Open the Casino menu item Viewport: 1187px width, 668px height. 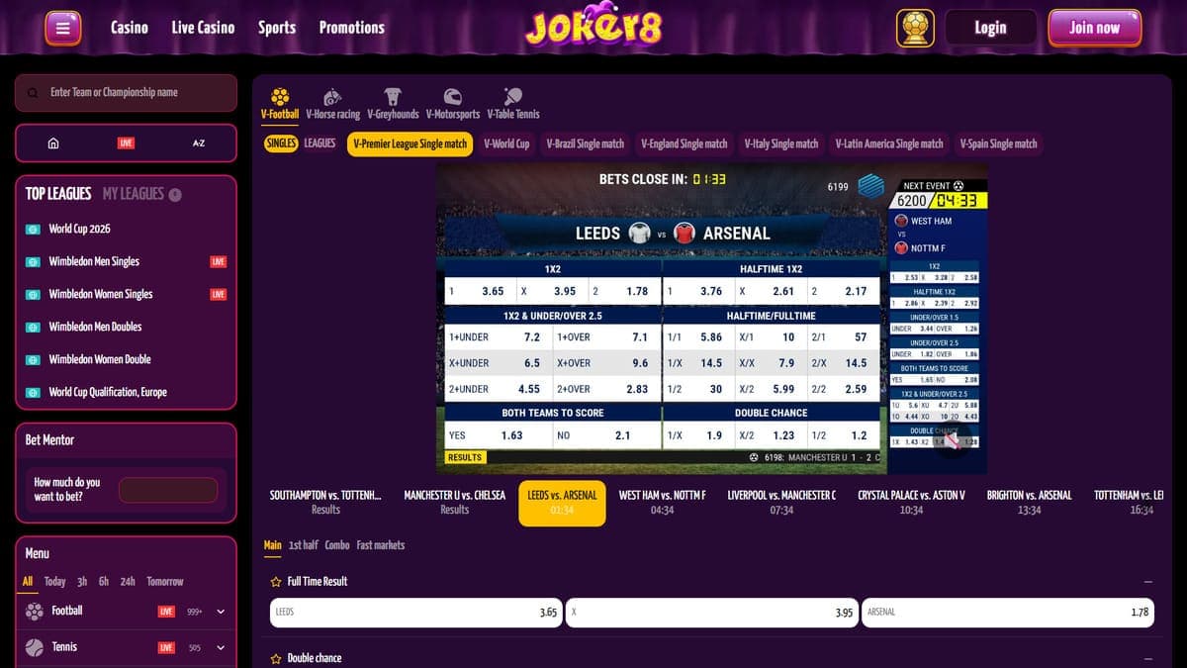click(130, 28)
